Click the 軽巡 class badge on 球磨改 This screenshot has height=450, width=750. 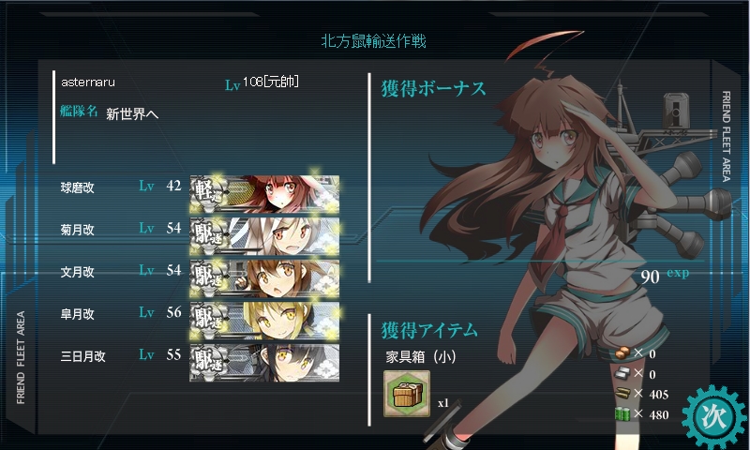208,193
